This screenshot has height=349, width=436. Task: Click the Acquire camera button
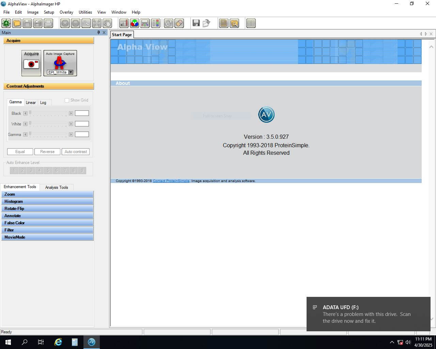pos(31,63)
